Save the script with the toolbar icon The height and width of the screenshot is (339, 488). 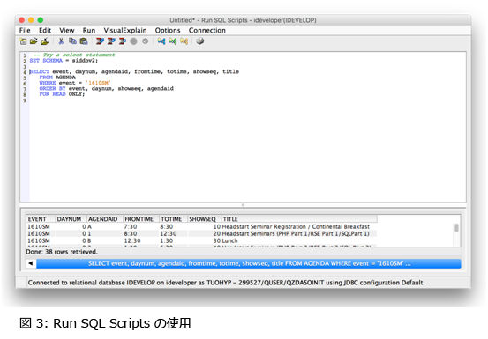coord(45,41)
